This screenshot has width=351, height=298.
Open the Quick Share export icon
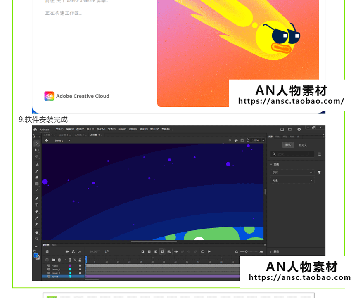tap(282, 129)
